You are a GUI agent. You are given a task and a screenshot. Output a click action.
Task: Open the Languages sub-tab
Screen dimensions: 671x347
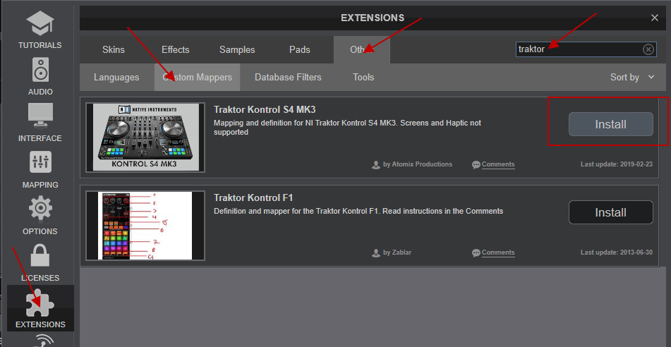[116, 78]
